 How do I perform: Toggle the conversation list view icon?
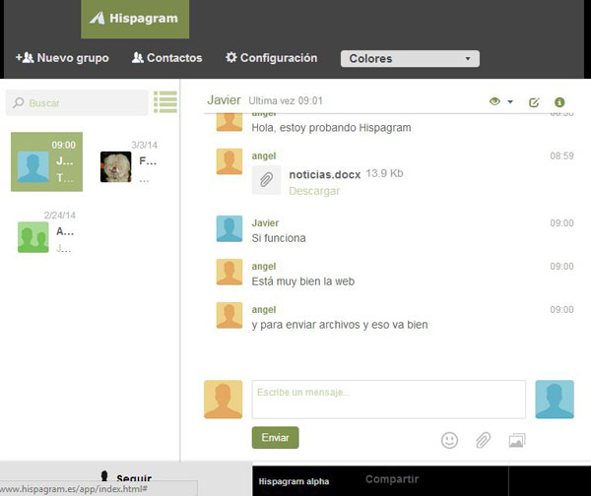coord(165,101)
